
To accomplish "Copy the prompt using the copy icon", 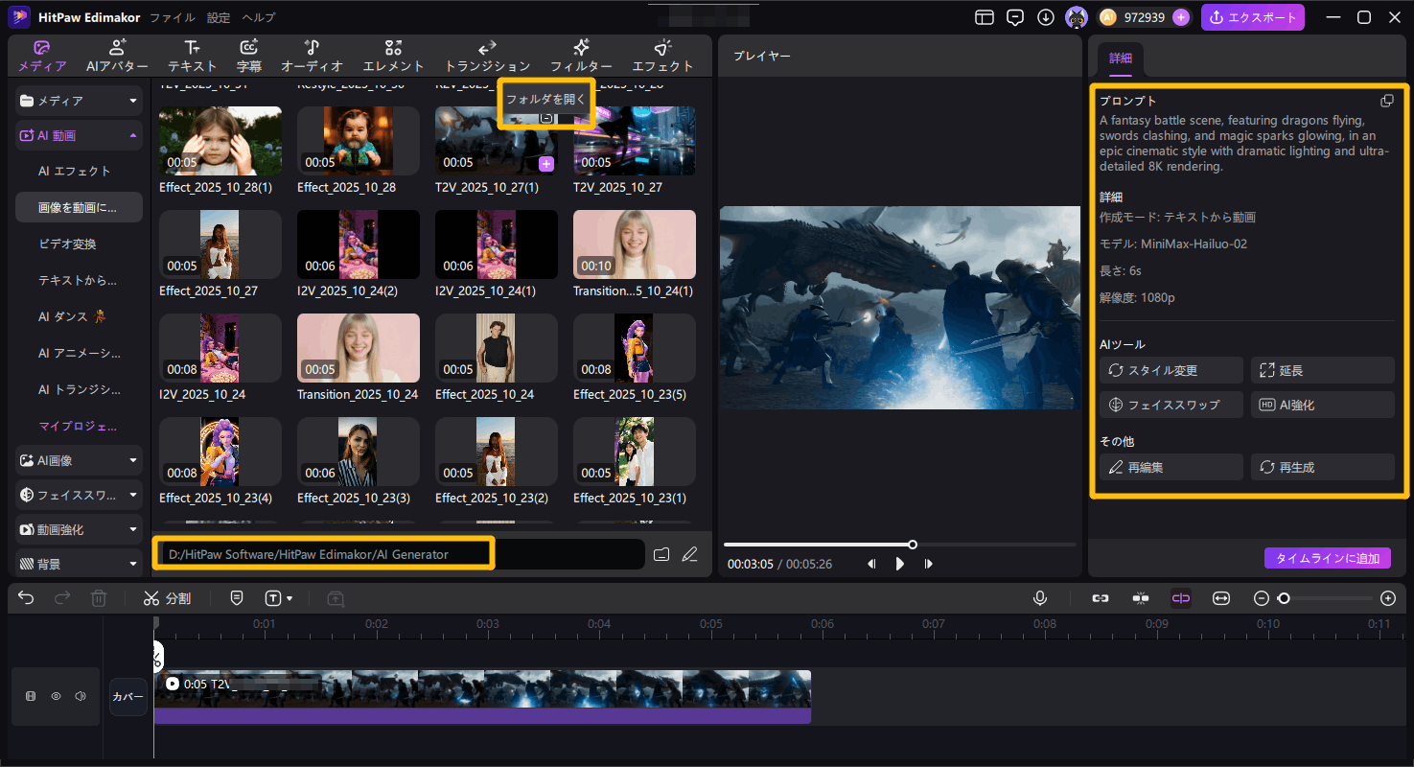I will point(1387,100).
